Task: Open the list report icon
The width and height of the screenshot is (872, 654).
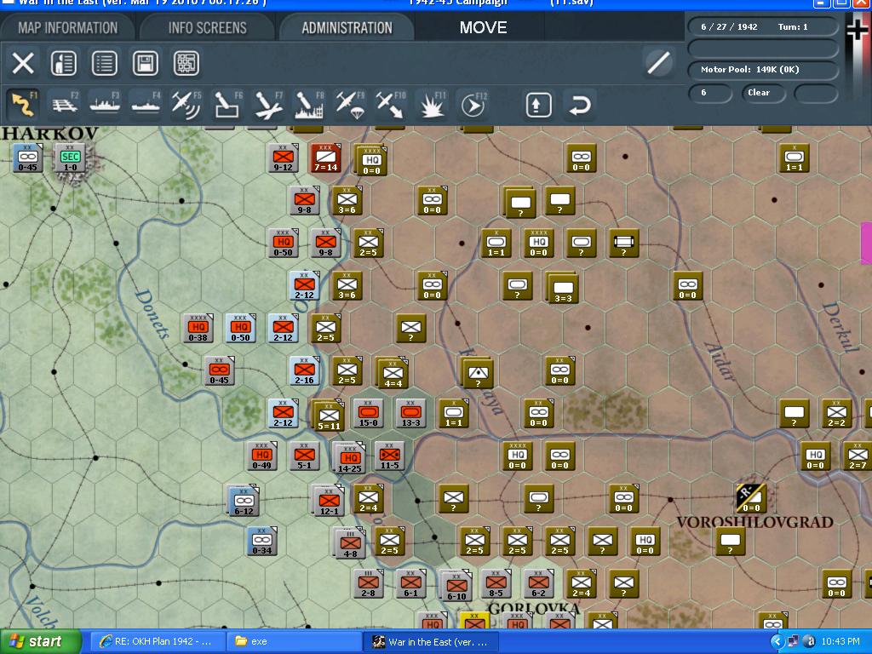Action: click(105, 63)
